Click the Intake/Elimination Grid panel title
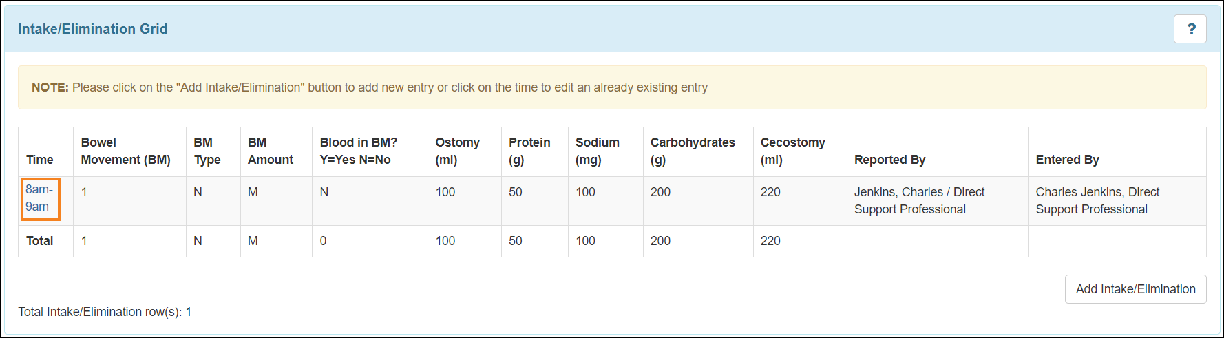The image size is (1224, 338). 93,29
